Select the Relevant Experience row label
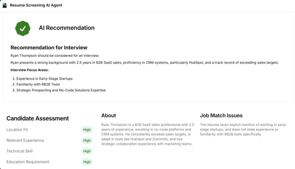Screen dimensions: 295x169 pyautogui.click(x=25, y=141)
